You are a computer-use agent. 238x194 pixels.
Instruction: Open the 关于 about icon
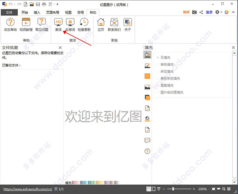click(127, 24)
